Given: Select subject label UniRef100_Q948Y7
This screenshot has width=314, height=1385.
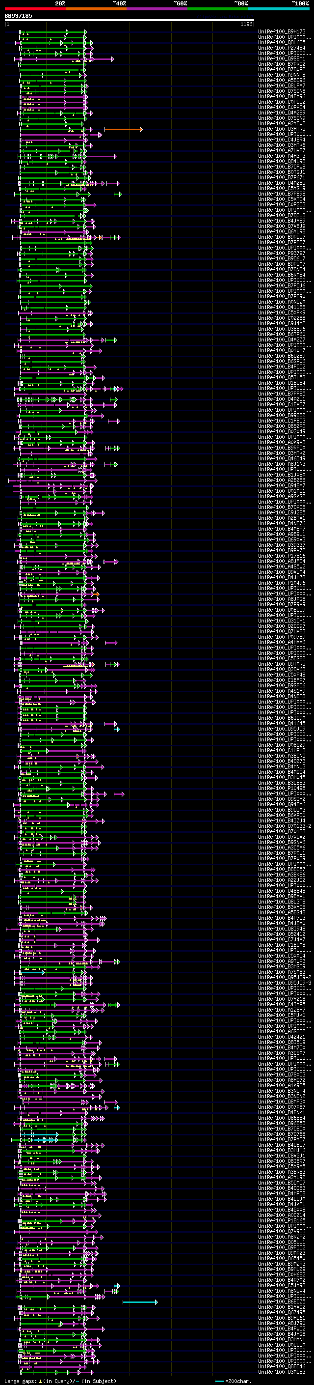Looking at the screenshot, I should coord(282,486).
